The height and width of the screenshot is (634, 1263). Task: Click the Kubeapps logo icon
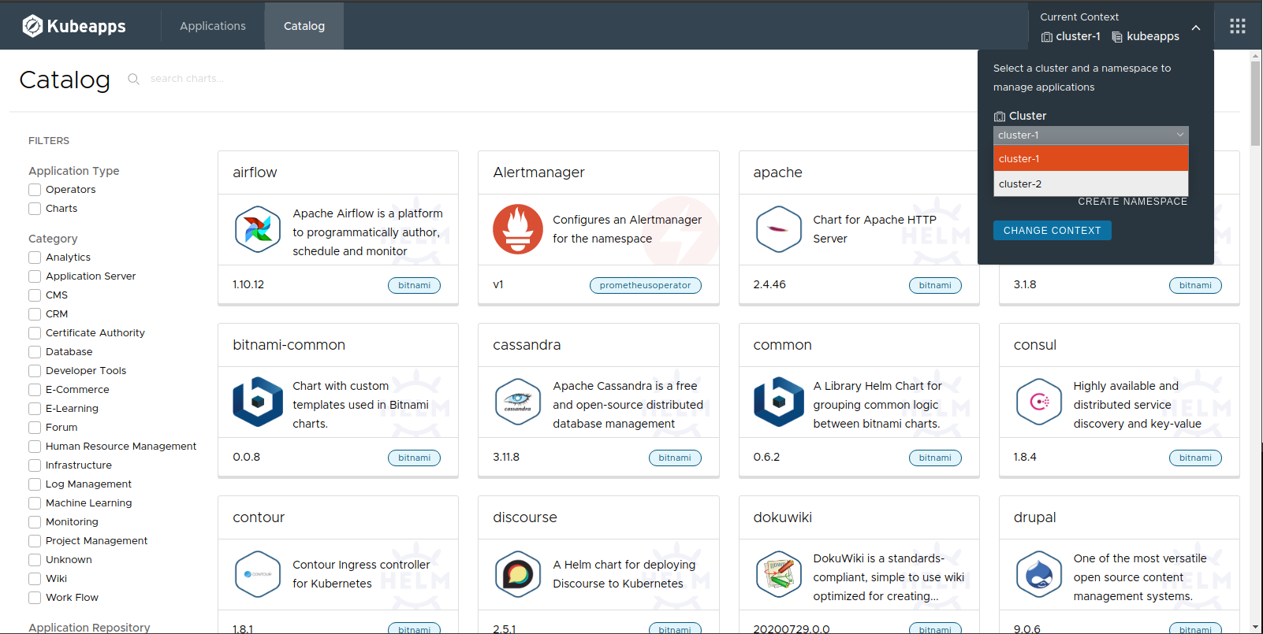point(32,26)
